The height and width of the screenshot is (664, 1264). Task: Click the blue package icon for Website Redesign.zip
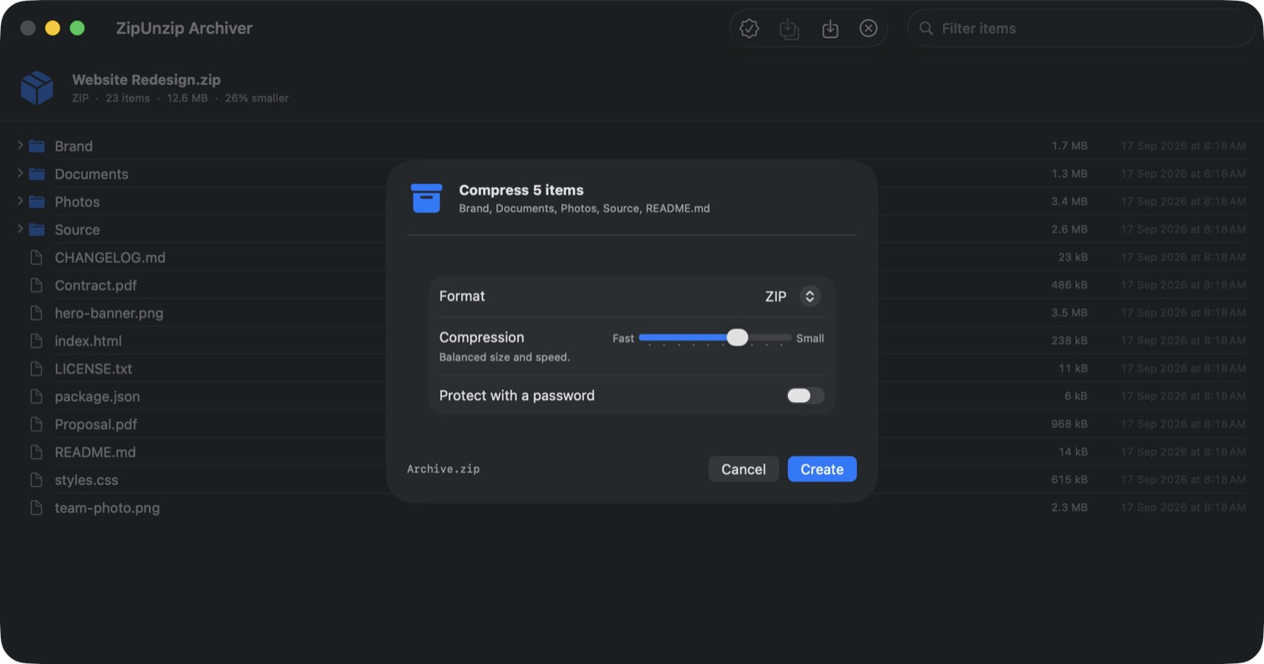[37, 88]
